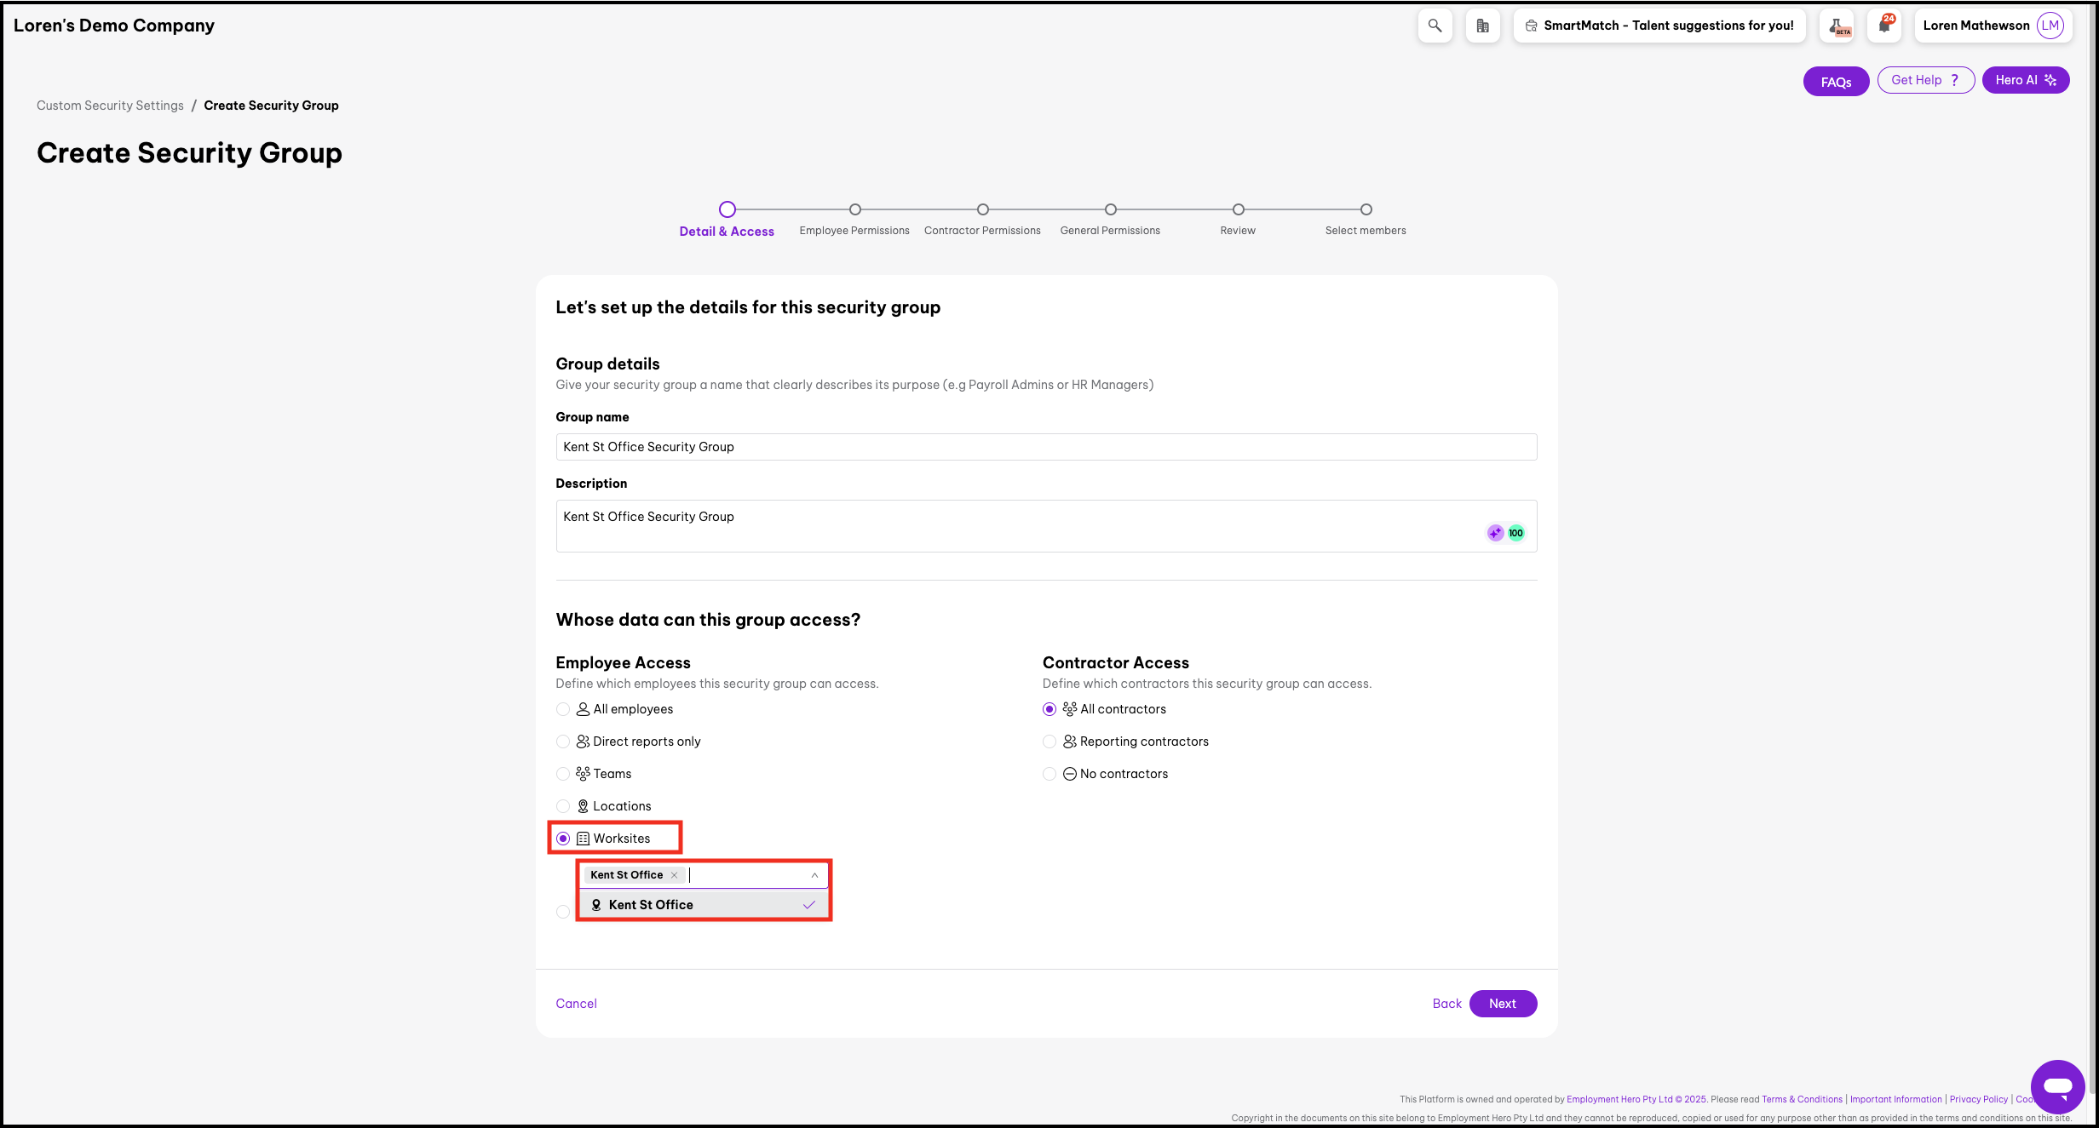Open the company building icon
Screen dimensions: 2099x1128
(1482, 26)
